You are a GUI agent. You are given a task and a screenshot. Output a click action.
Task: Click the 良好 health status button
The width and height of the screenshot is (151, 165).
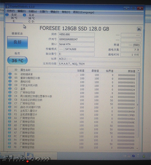coord(17,43)
